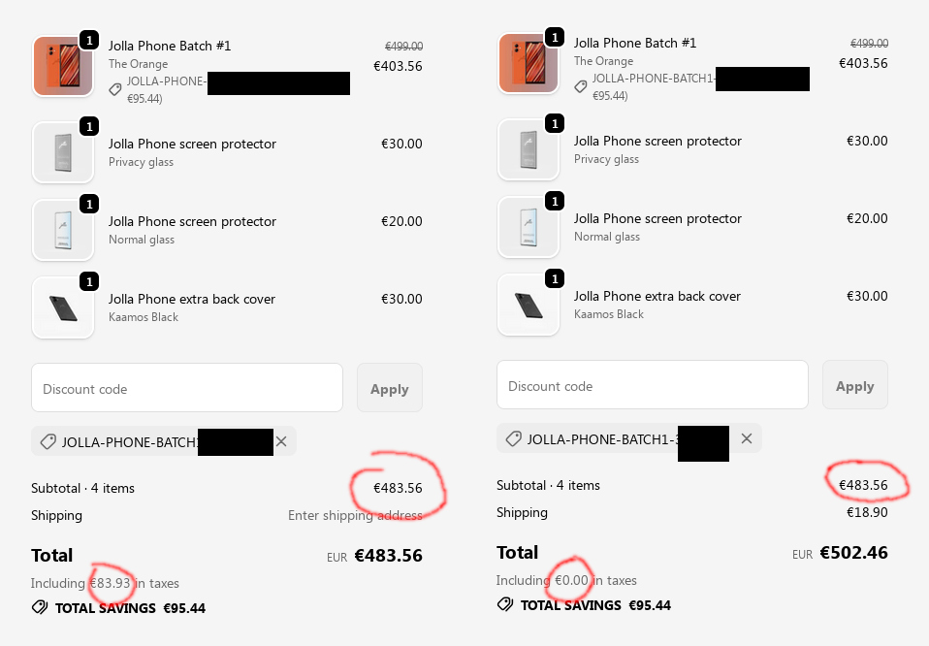Click Normal glass protector thumbnail in right summary
Image resolution: width=929 pixels, height=646 pixels.
[529, 227]
